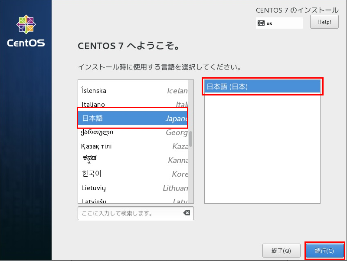Select the Georgian language row
The width and height of the screenshot is (347, 261).
click(x=133, y=132)
